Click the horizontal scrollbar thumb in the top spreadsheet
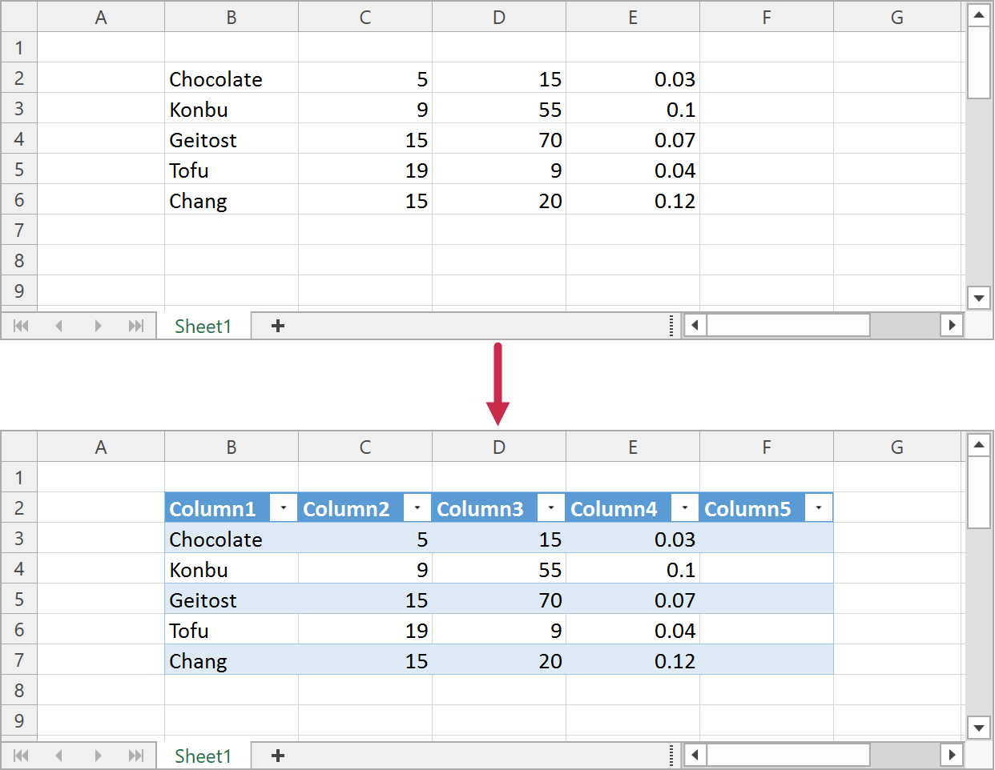 788,325
